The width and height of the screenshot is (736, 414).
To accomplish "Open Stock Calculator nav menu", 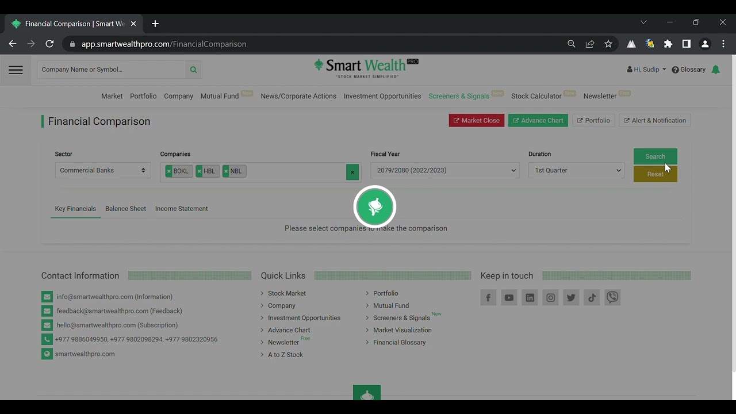I will [536, 96].
